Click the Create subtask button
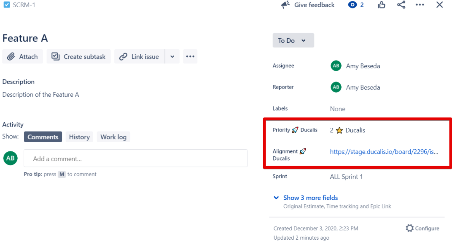 click(79, 57)
